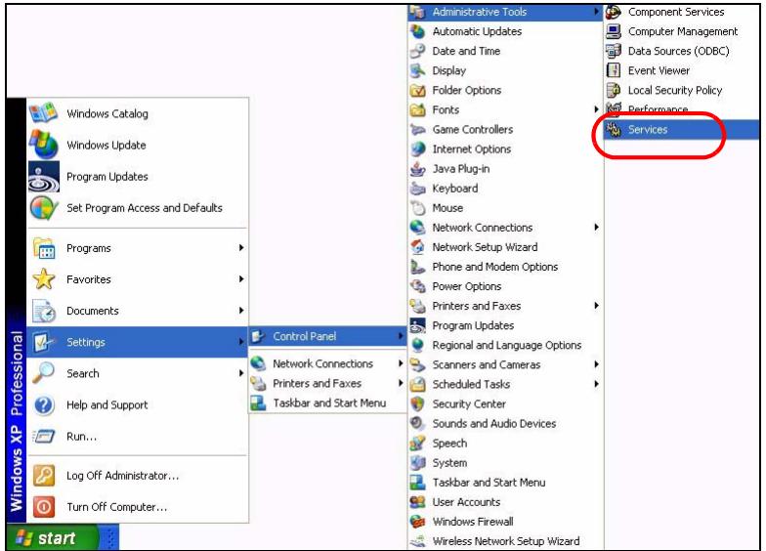Click the Windows Catalog icon
This screenshot has width=766, height=551.
pyautogui.click(x=43, y=113)
